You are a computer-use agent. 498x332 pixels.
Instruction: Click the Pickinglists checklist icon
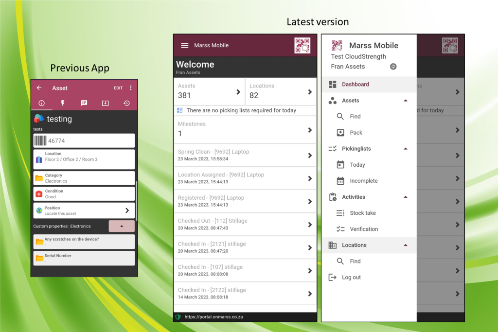point(333,149)
